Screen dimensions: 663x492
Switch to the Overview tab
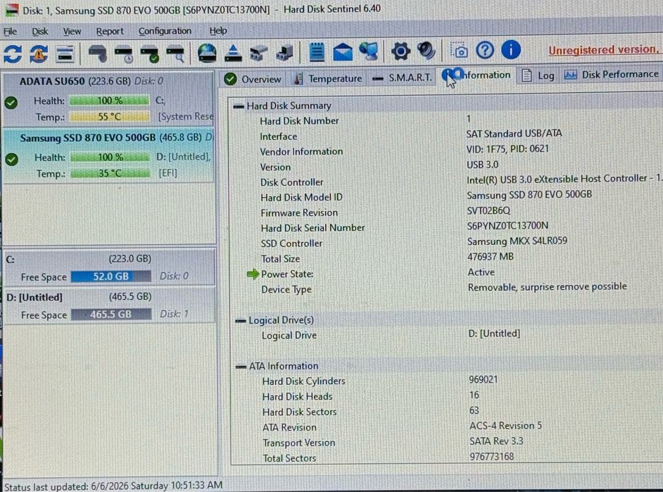tap(253, 79)
